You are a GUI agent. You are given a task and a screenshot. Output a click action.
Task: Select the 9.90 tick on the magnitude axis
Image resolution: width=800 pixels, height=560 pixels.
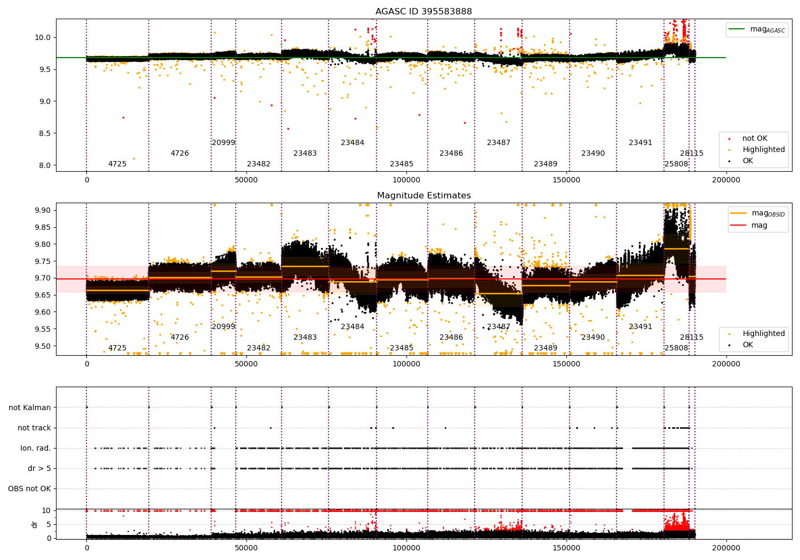[x=44, y=210]
